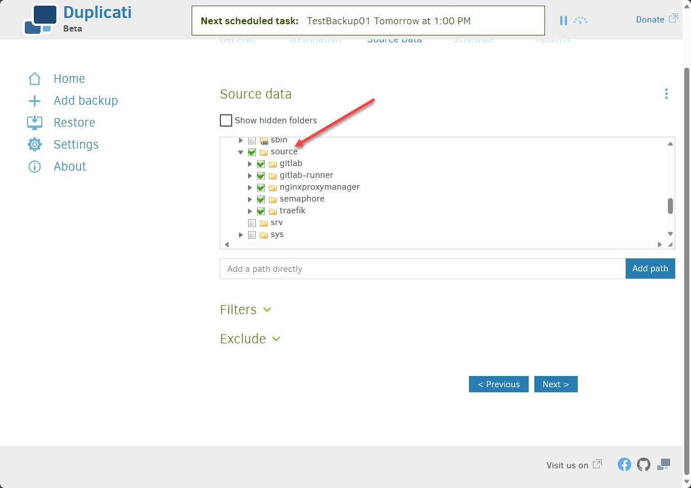The height and width of the screenshot is (488, 691).
Task: Select the semaphore tree label
Action: (302, 199)
